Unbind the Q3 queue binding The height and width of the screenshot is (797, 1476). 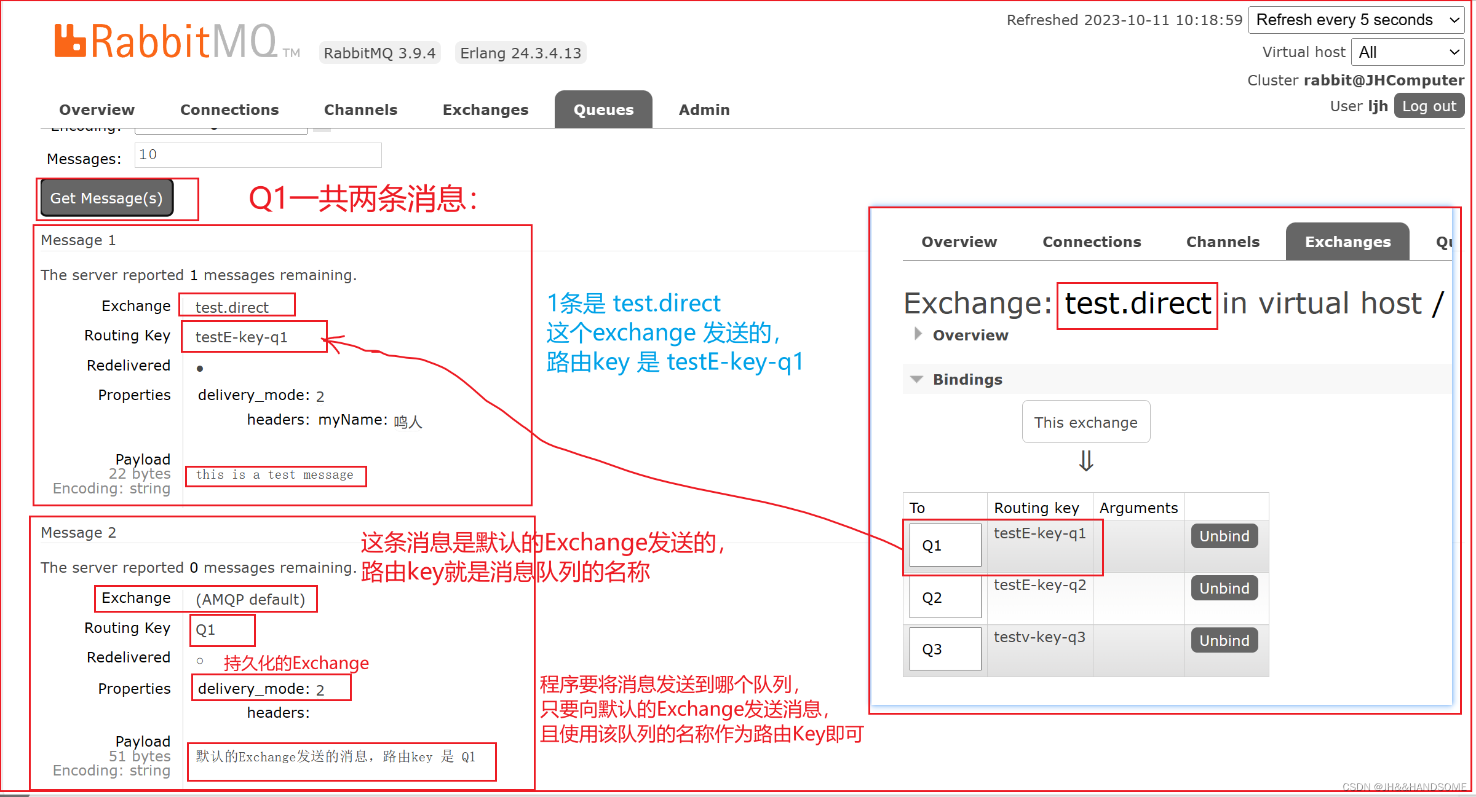pos(1224,640)
